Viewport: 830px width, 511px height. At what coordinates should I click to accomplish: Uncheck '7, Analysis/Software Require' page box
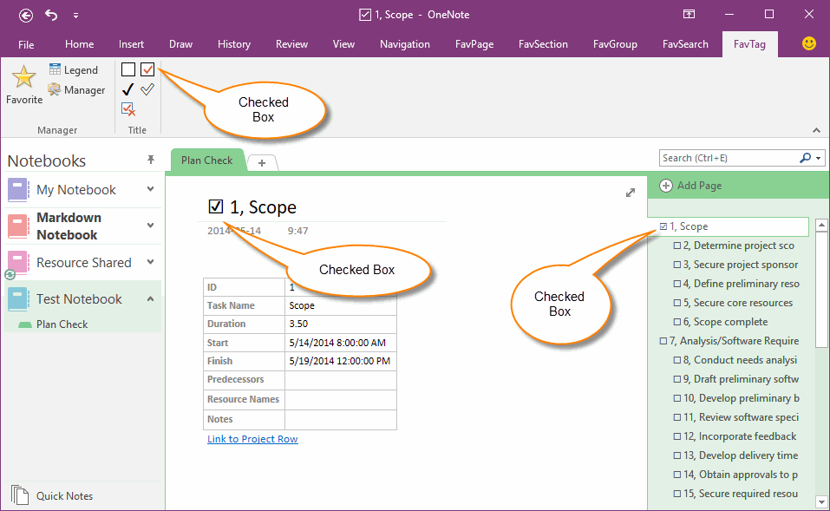pyautogui.click(x=663, y=340)
